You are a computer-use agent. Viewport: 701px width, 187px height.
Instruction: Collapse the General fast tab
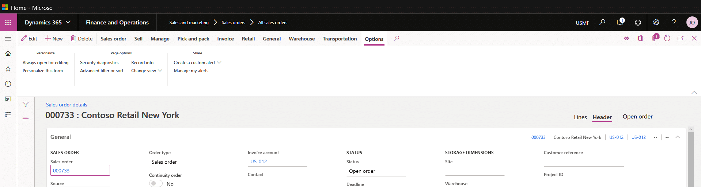click(678, 137)
